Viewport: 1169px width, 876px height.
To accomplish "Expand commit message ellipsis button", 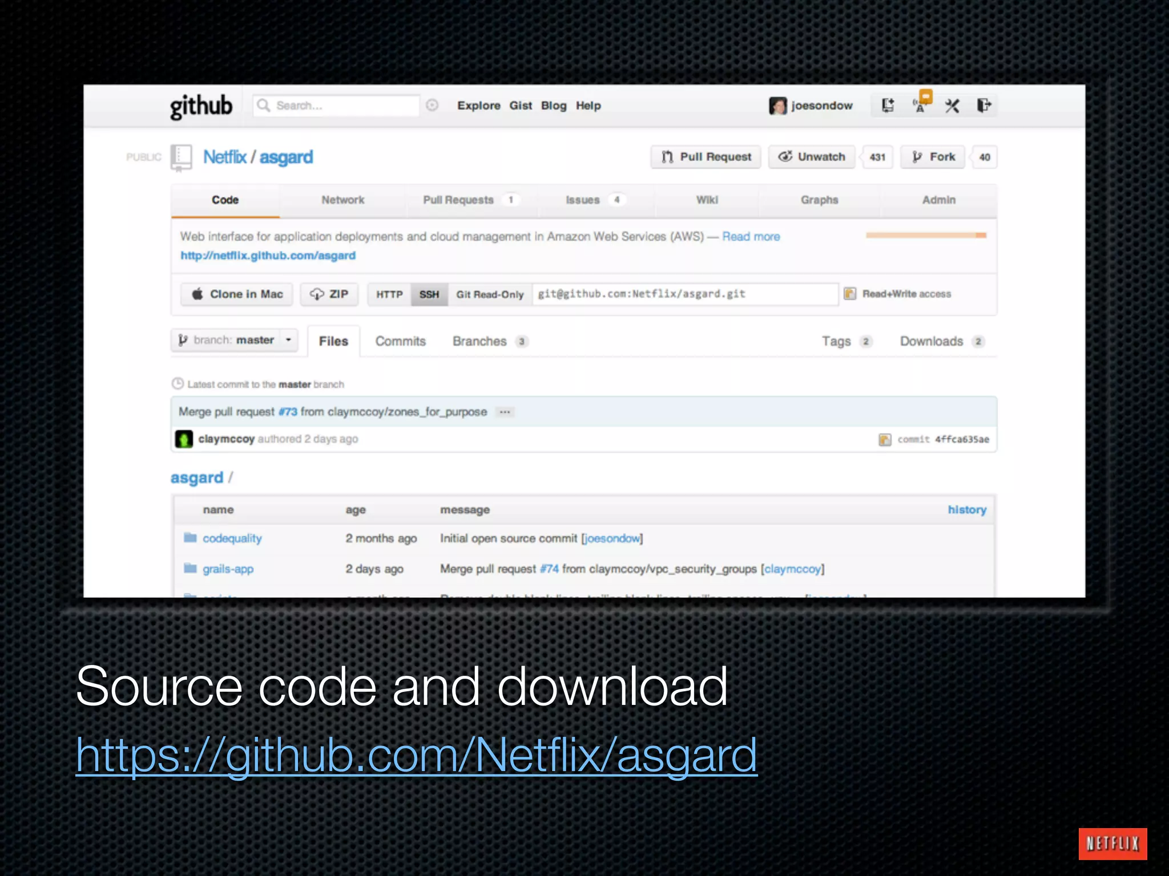I will click(505, 412).
